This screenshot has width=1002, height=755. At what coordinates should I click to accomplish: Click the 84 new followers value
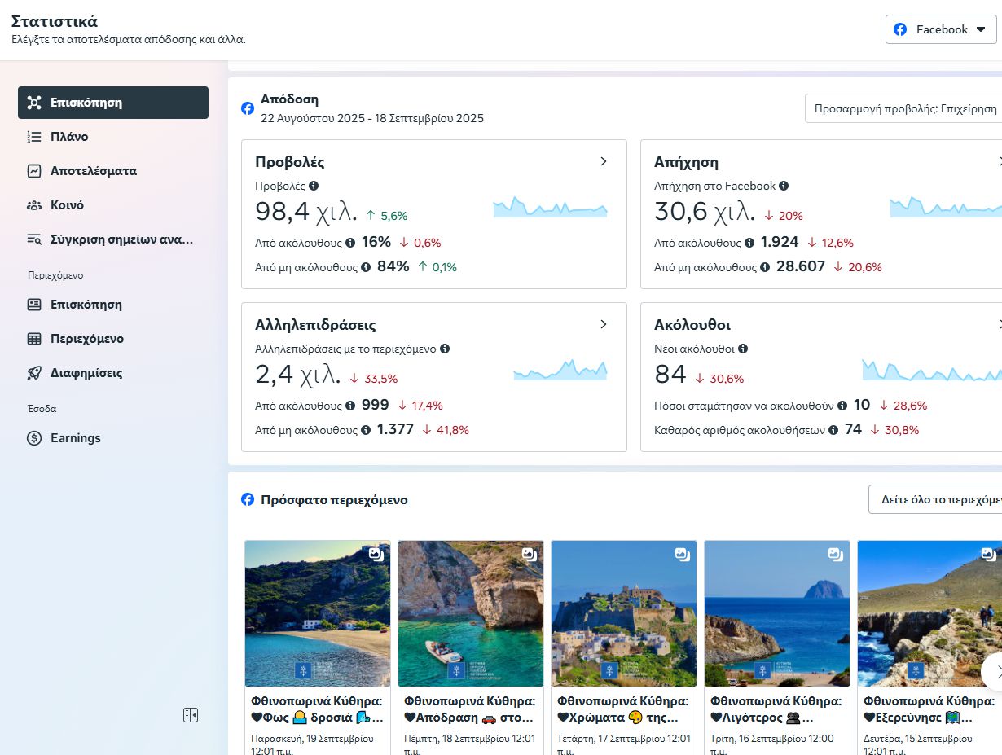point(670,375)
